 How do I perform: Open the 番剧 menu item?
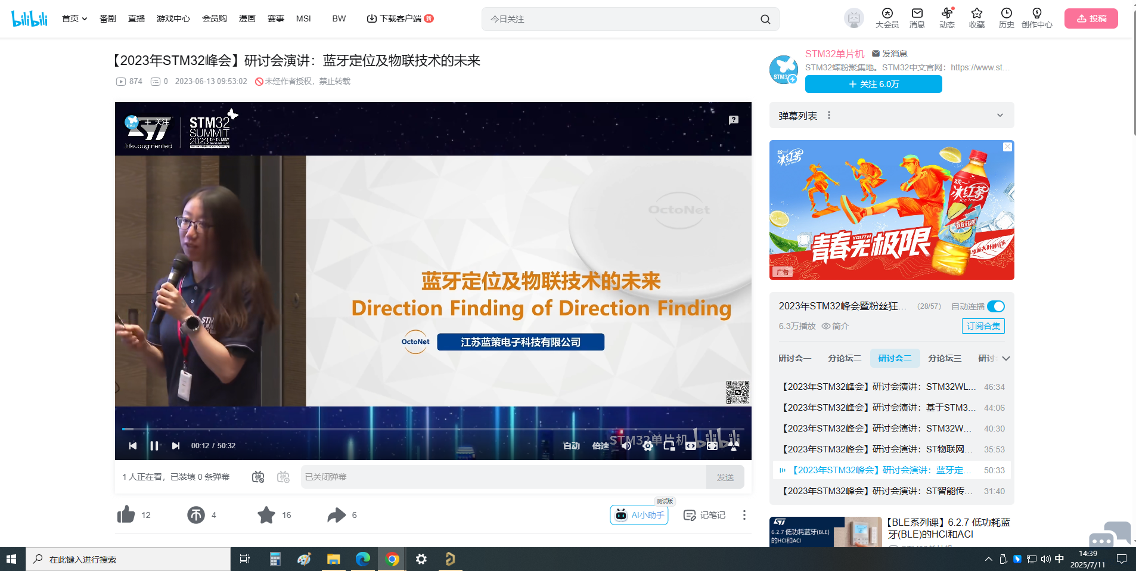click(x=108, y=18)
